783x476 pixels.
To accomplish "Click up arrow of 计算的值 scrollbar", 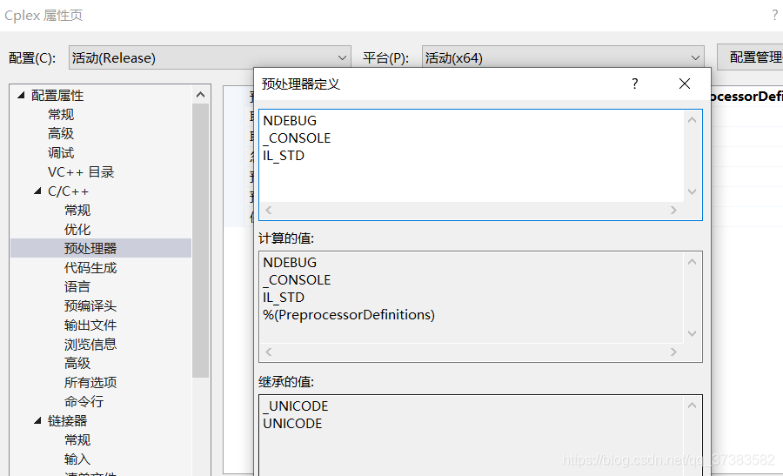I will pyautogui.click(x=693, y=262).
